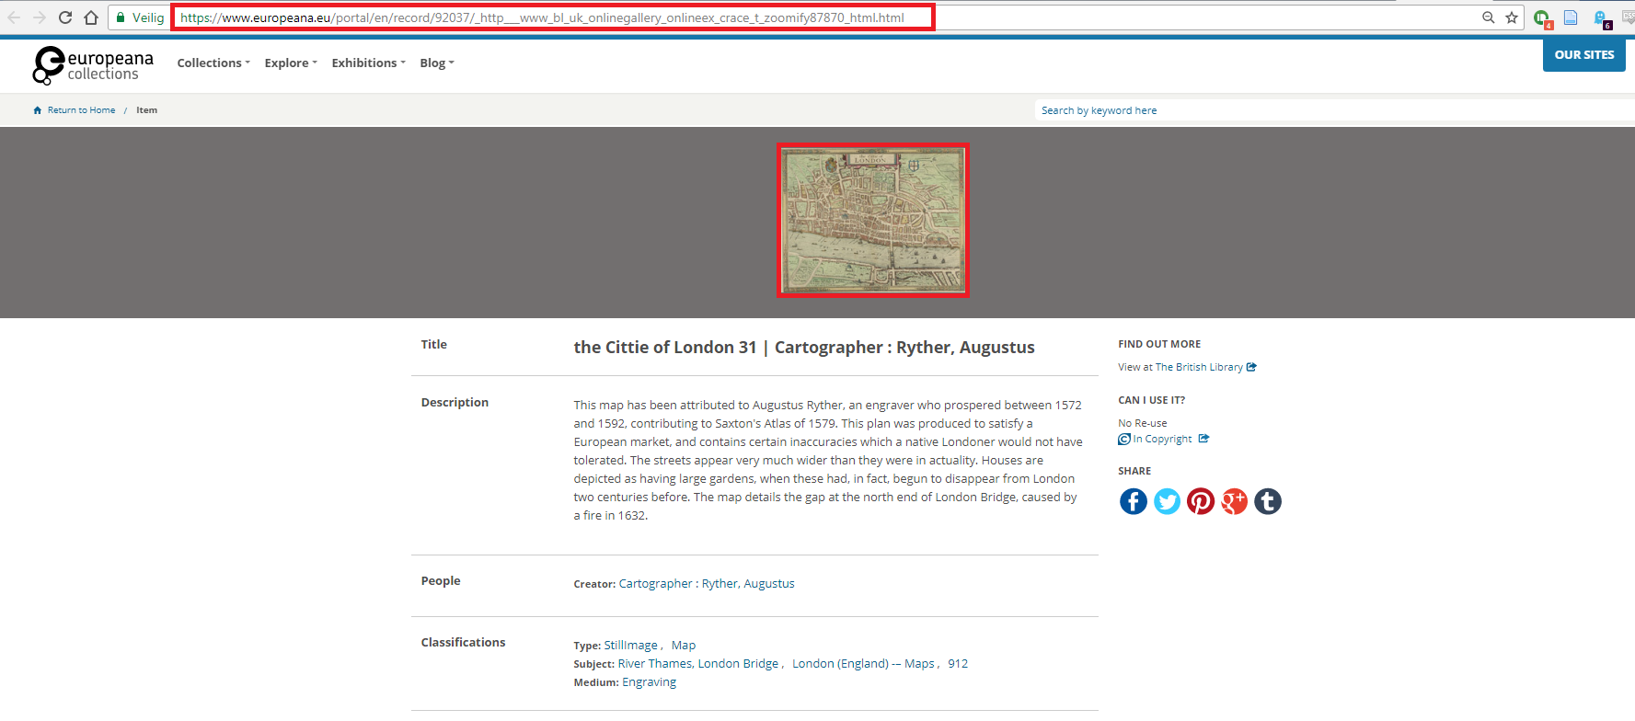1635x721 pixels.
Task: Click the home icon in breadcrumb
Action: pyautogui.click(x=38, y=110)
